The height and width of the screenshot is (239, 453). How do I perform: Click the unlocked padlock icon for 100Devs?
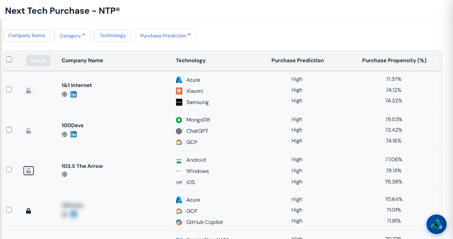[29, 131]
